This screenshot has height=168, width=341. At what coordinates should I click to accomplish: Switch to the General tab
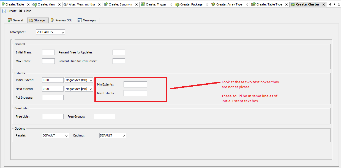15,20
